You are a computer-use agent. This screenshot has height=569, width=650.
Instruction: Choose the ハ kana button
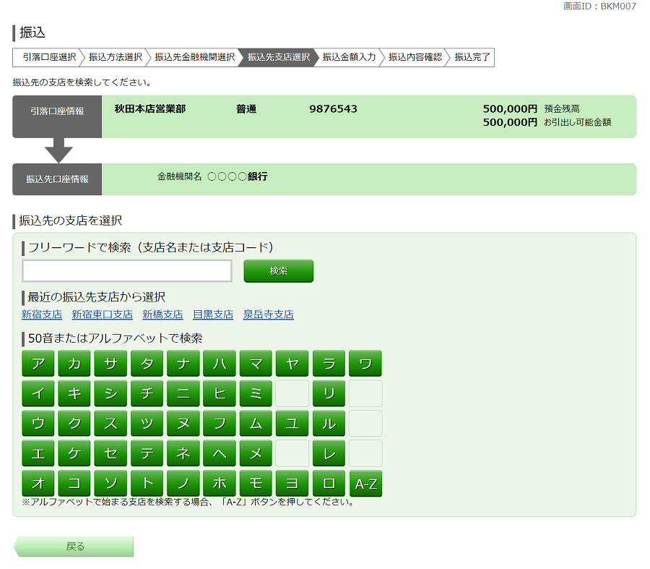point(220,364)
